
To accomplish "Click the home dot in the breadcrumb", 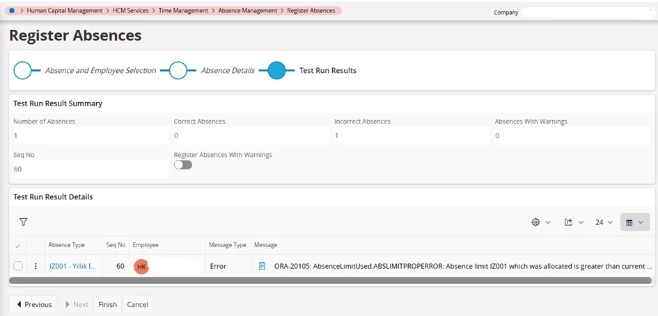I will [12, 11].
